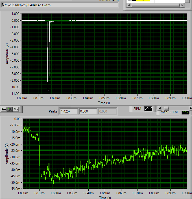
Task: Click the mcpF - 1 nF legend label
Action: [x=170, y=112]
